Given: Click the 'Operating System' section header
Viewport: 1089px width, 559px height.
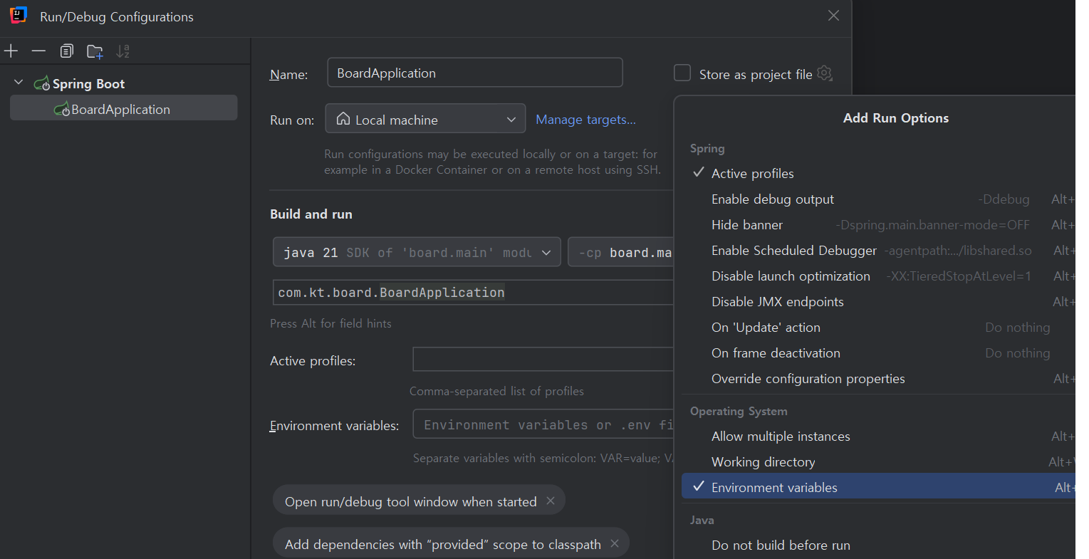Looking at the screenshot, I should [739, 412].
